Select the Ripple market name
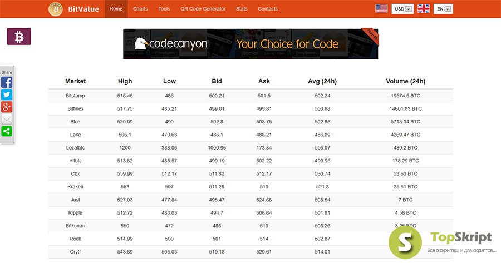Viewport: 501px width, 263px height. pos(75,213)
